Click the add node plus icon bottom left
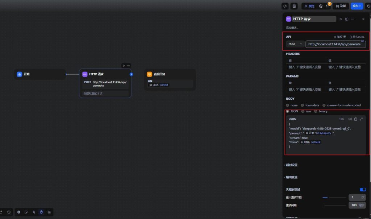Screen dimensions: 371x219 pos(19,212)
